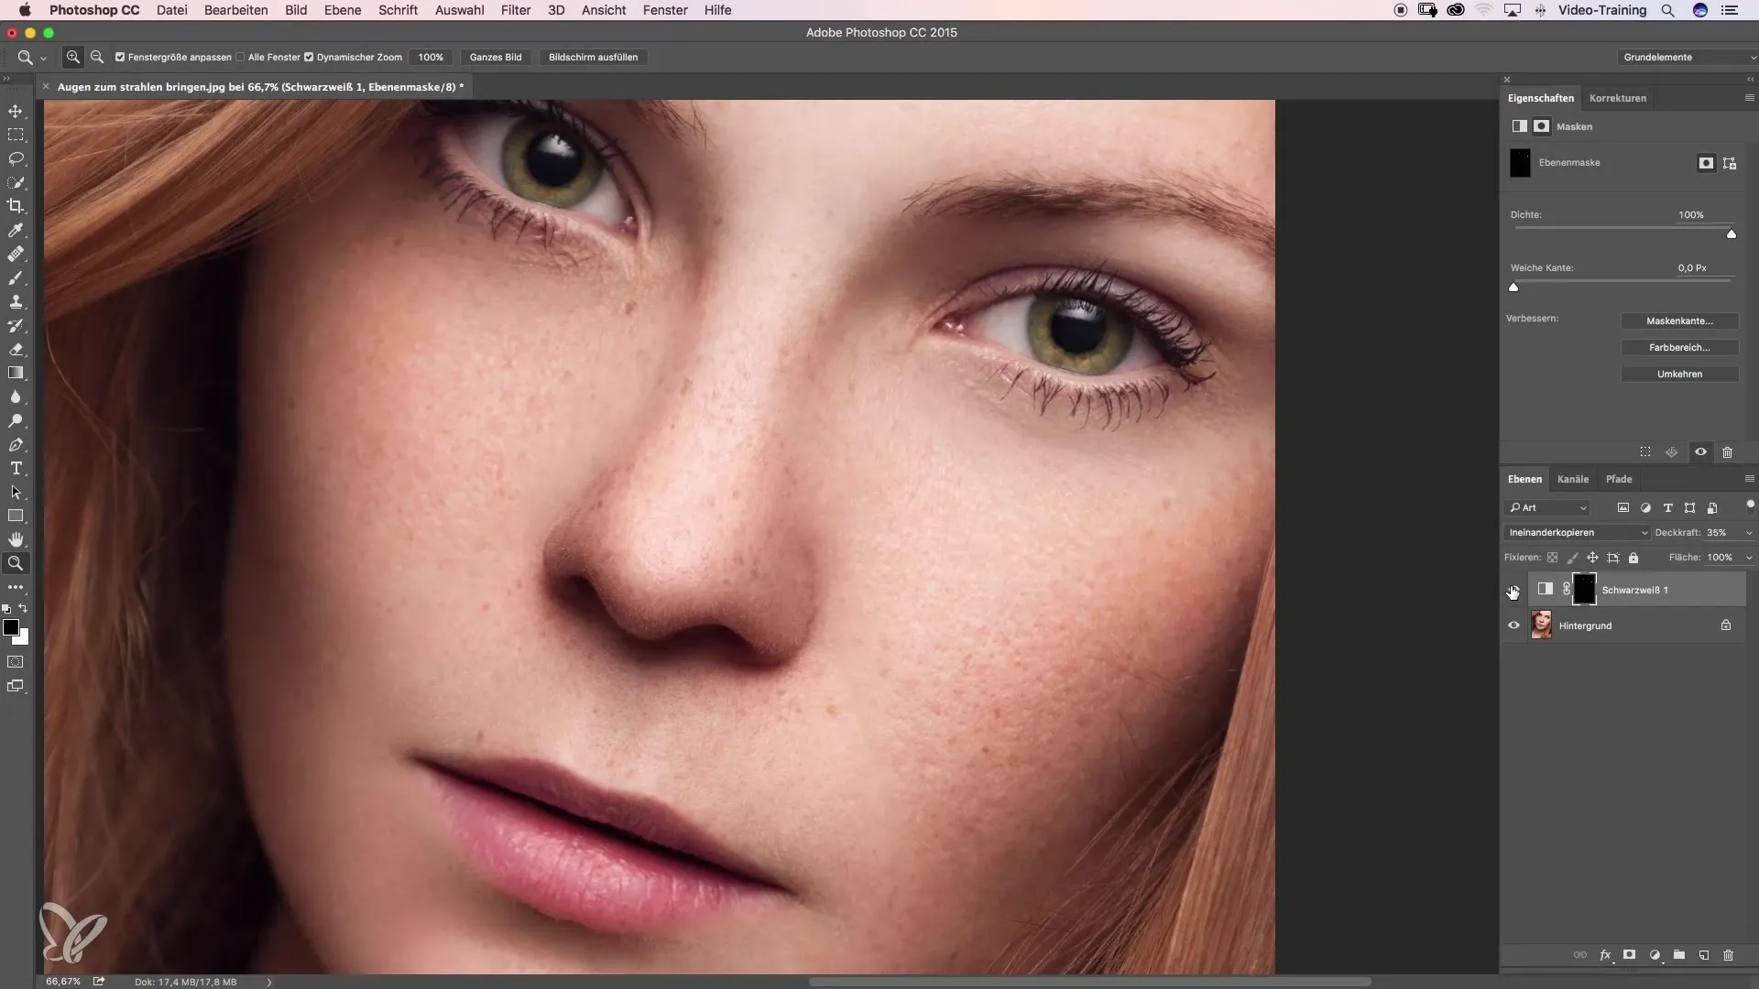Open the layer filter Art dropdown
This screenshot has width=1759, height=989.
coord(1548,507)
